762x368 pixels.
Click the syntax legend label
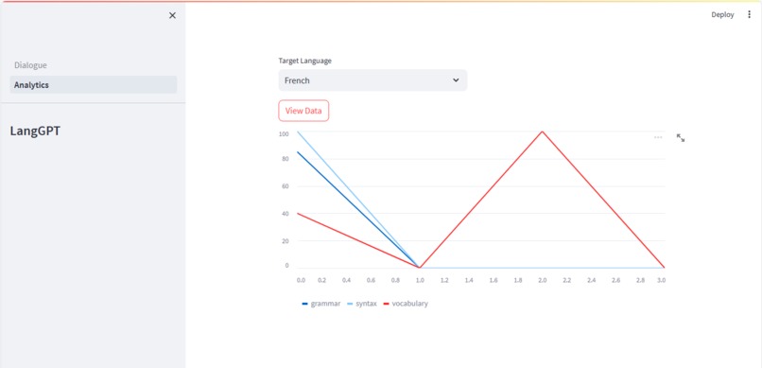(367, 304)
